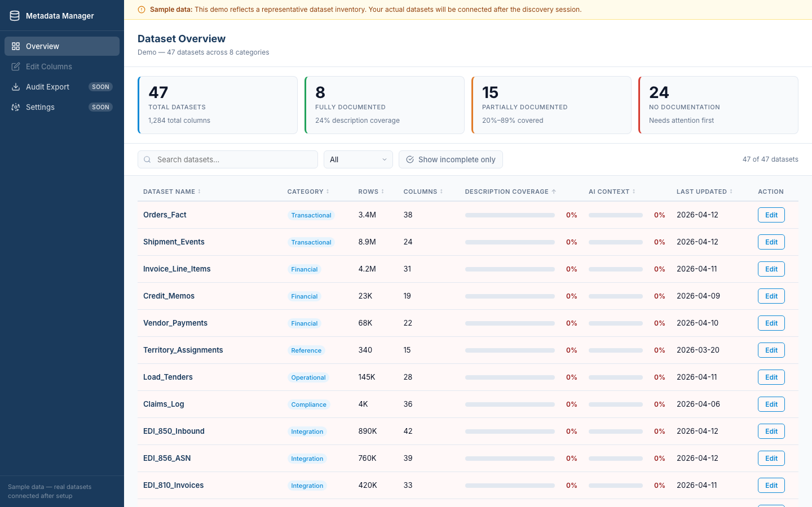Click the Audit Export download icon
The image size is (812, 507).
(x=16, y=87)
